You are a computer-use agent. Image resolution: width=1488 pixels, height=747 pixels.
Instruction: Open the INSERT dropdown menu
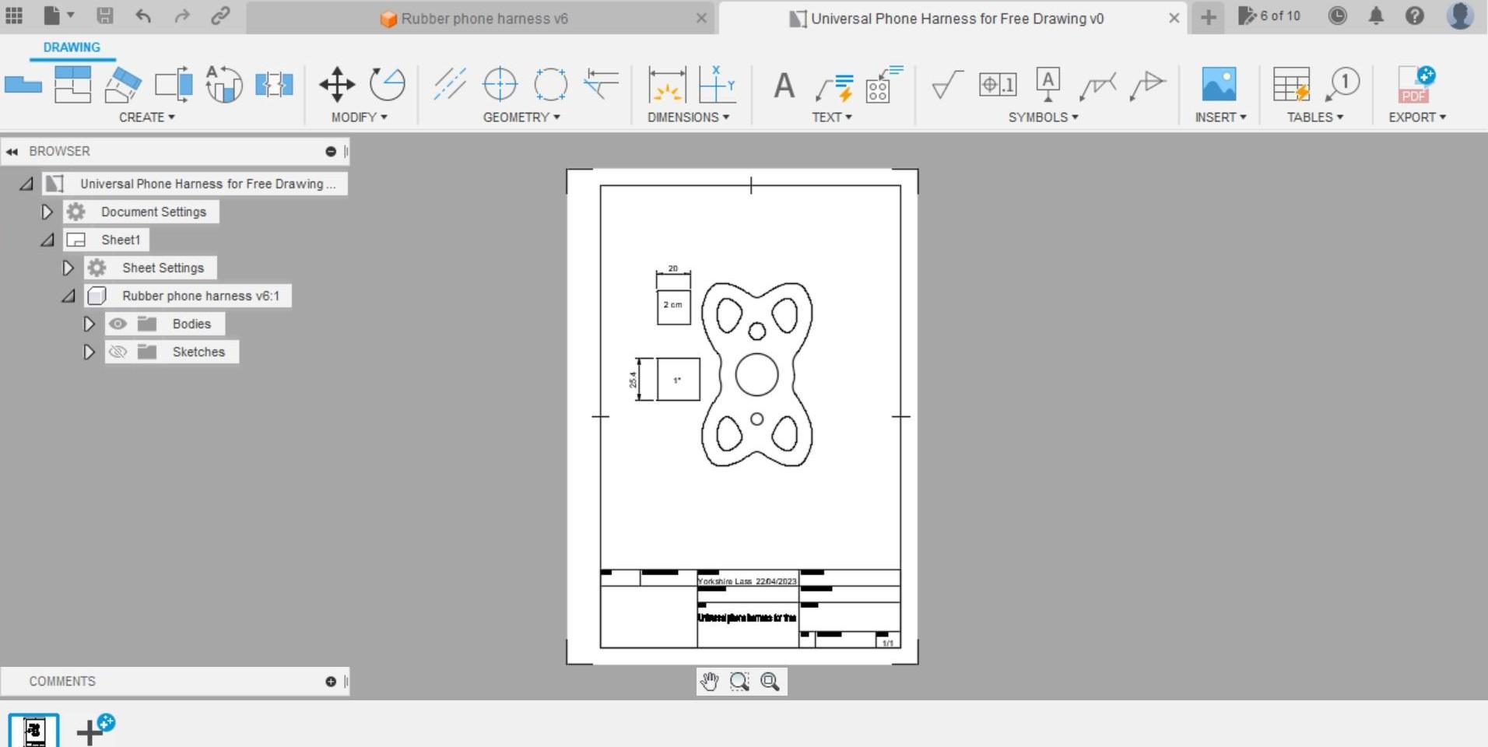tap(1220, 117)
